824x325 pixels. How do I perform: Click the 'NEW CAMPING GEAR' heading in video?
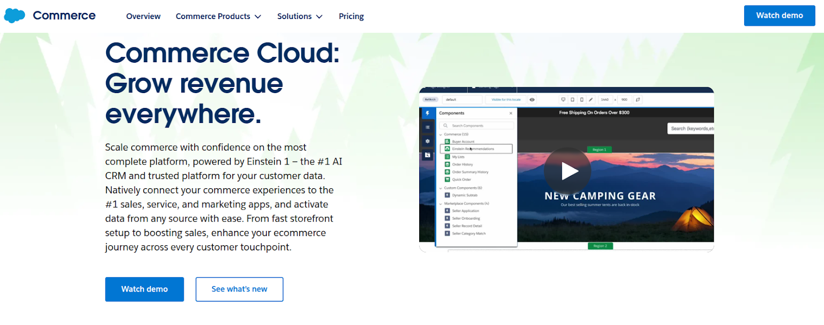click(x=600, y=196)
